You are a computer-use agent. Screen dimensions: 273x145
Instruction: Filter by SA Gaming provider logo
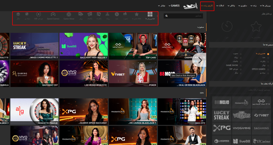tap(261, 128)
